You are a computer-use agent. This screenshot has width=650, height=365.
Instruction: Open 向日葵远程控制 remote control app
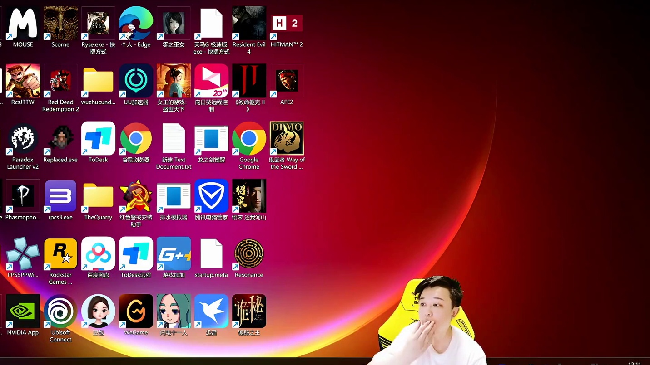[x=211, y=81]
